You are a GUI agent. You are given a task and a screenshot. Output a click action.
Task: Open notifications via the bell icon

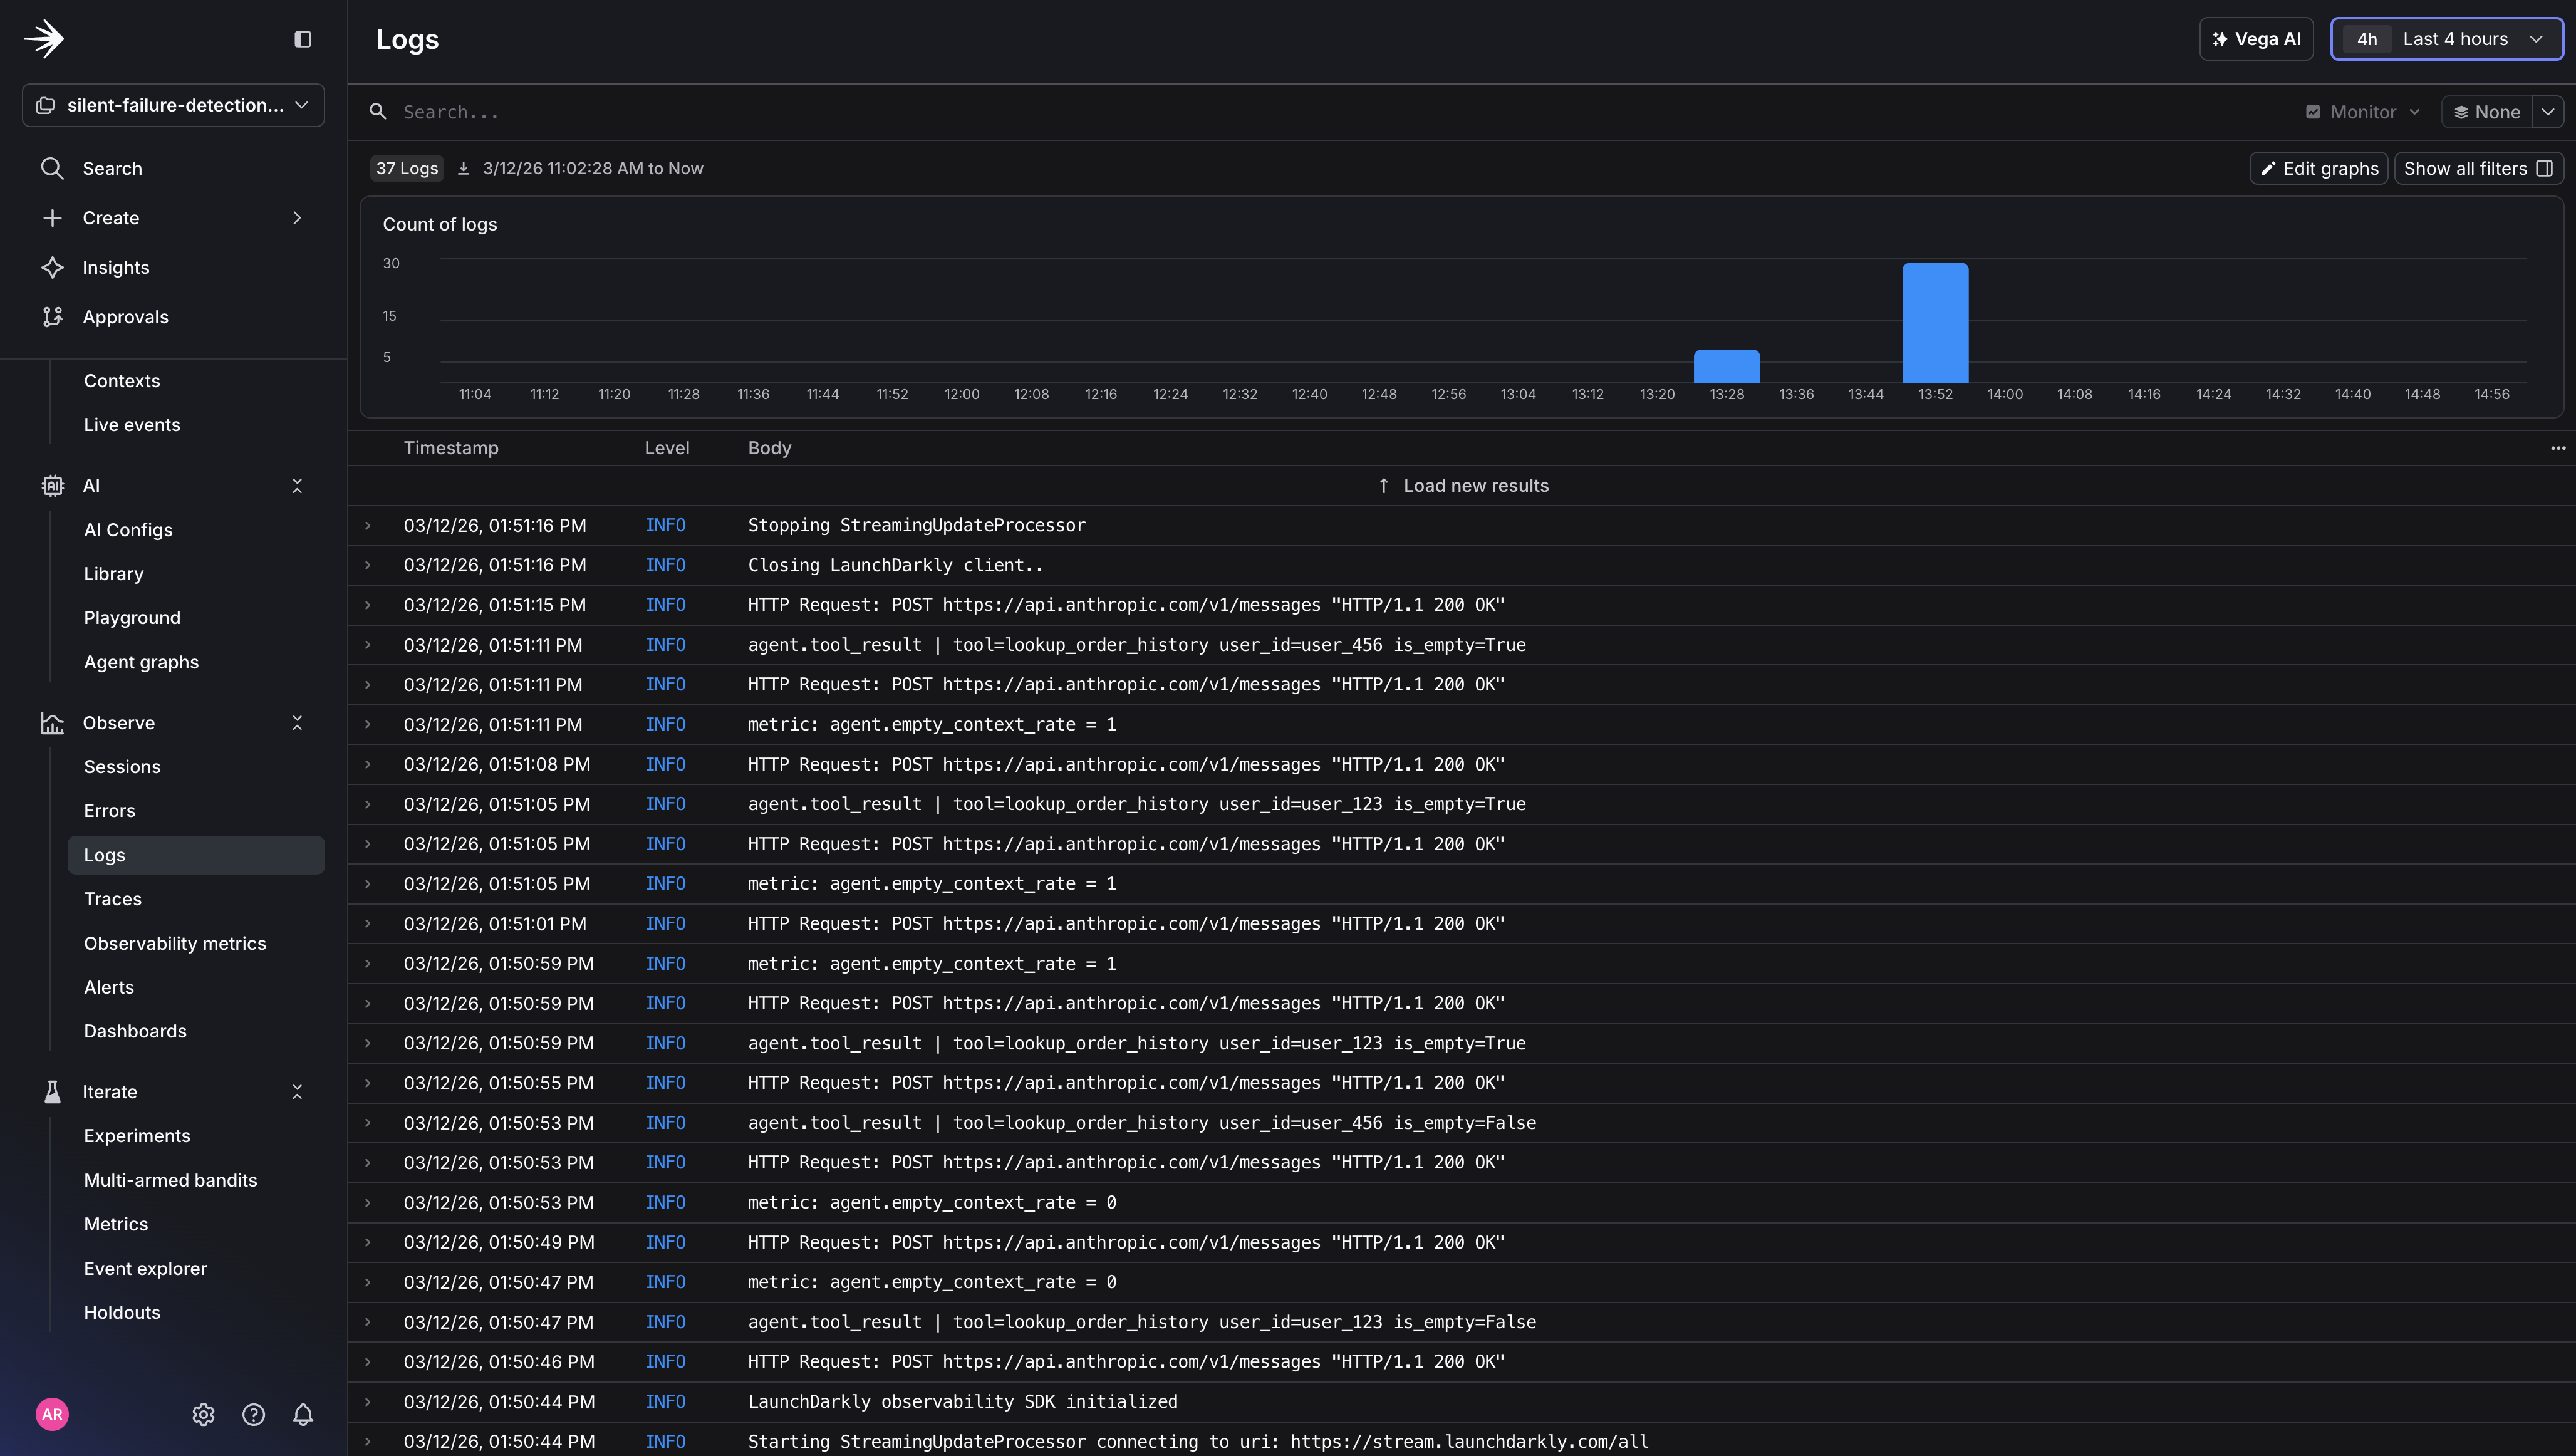point(303,1414)
